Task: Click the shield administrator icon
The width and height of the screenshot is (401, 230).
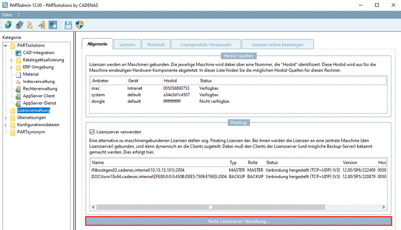Action: [x=80, y=25]
